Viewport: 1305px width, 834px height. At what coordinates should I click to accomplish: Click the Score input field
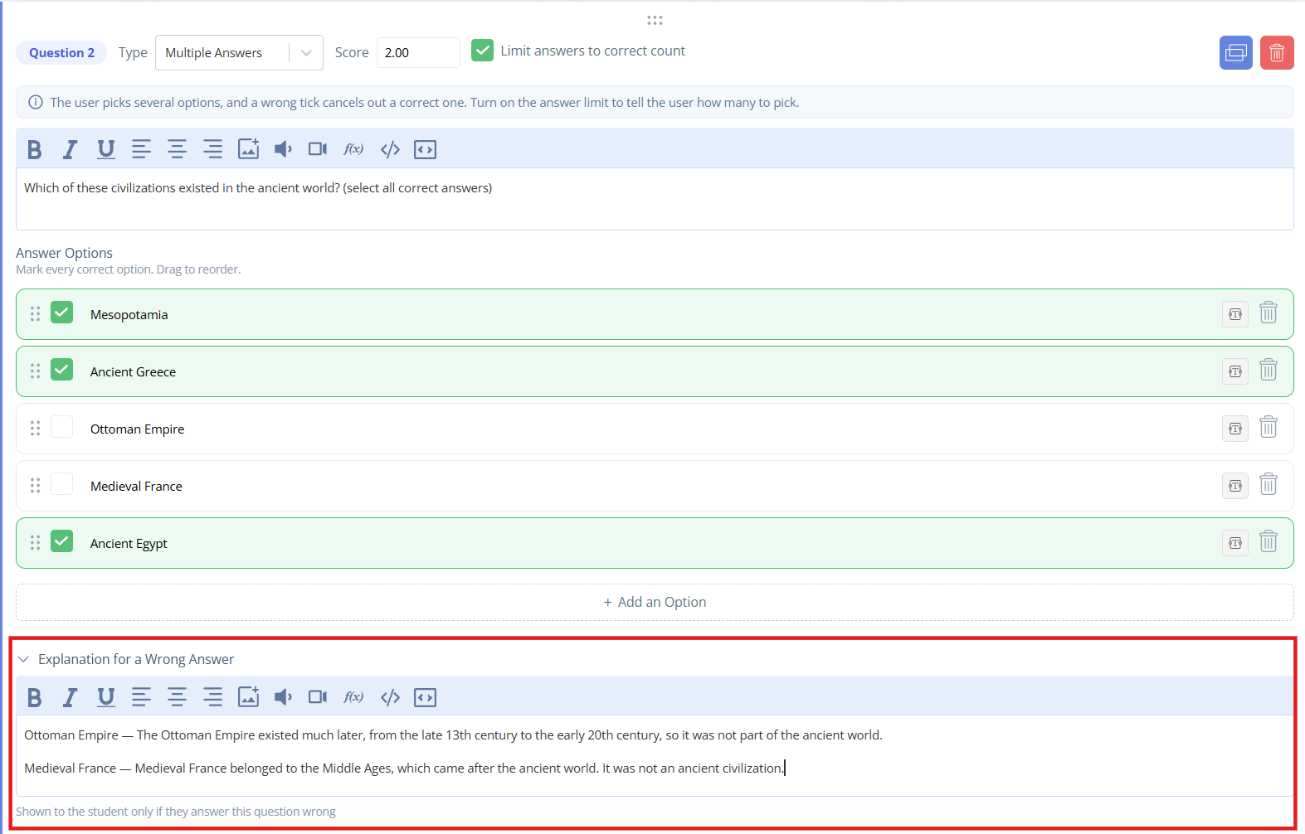click(418, 53)
